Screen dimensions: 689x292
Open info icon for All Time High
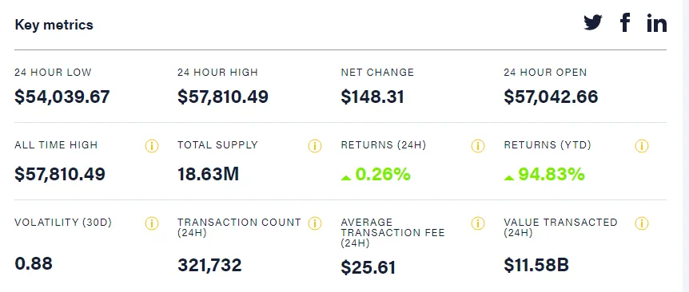pyautogui.click(x=152, y=146)
